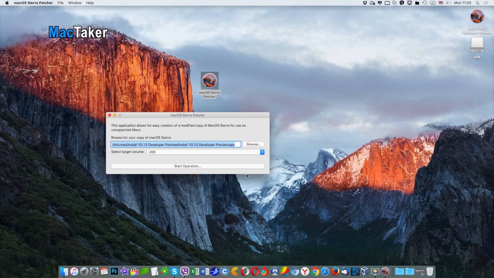Viewport: 494px width, 278px height.
Task: Minimize the macOS Sierra Patcher window
Action: pos(115,115)
